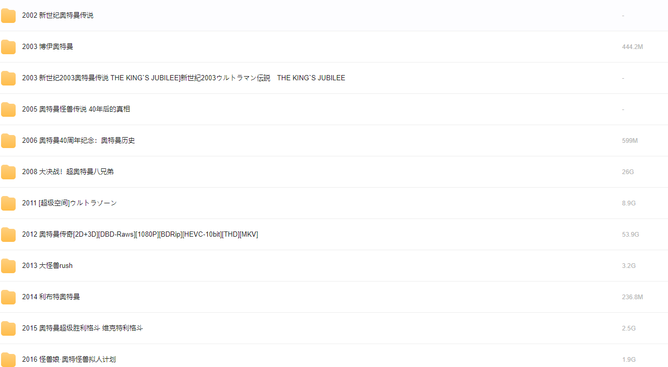Click the 444.2M size value
This screenshot has height=367, width=668.
pos(633,47)
